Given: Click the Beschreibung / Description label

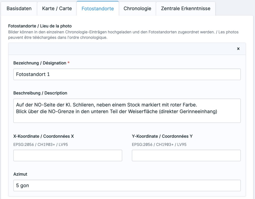Looking at the screenshot, I should click(x=40, y=93).
